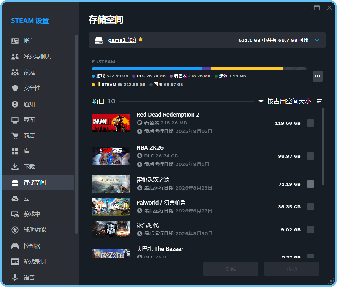Click the sidebar scrollbar
337x287 pixels.
pos(76,134)
